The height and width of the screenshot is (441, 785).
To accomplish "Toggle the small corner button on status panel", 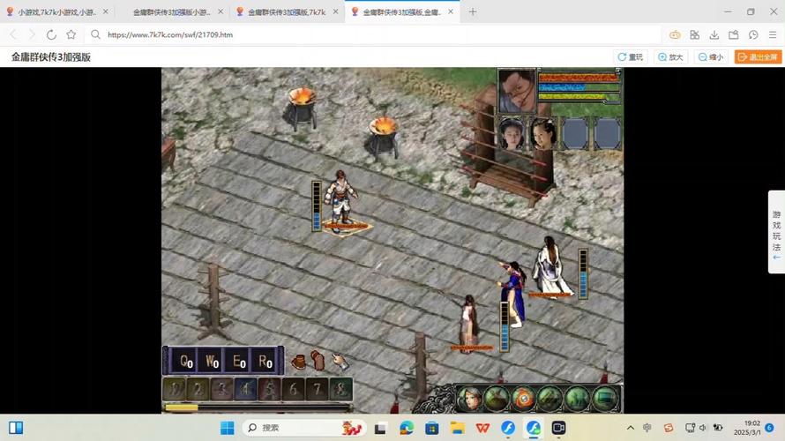I will tap(617, 71).
